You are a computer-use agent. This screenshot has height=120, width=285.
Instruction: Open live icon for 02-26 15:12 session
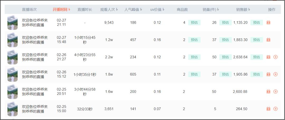coord(268,74)
